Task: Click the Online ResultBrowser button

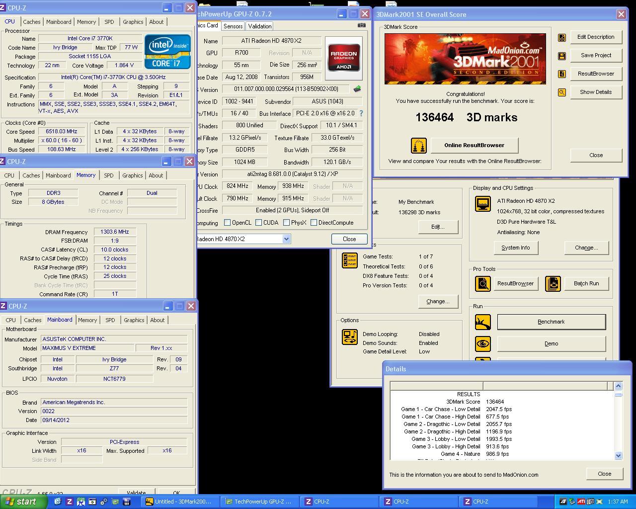Action: (475, 146)
